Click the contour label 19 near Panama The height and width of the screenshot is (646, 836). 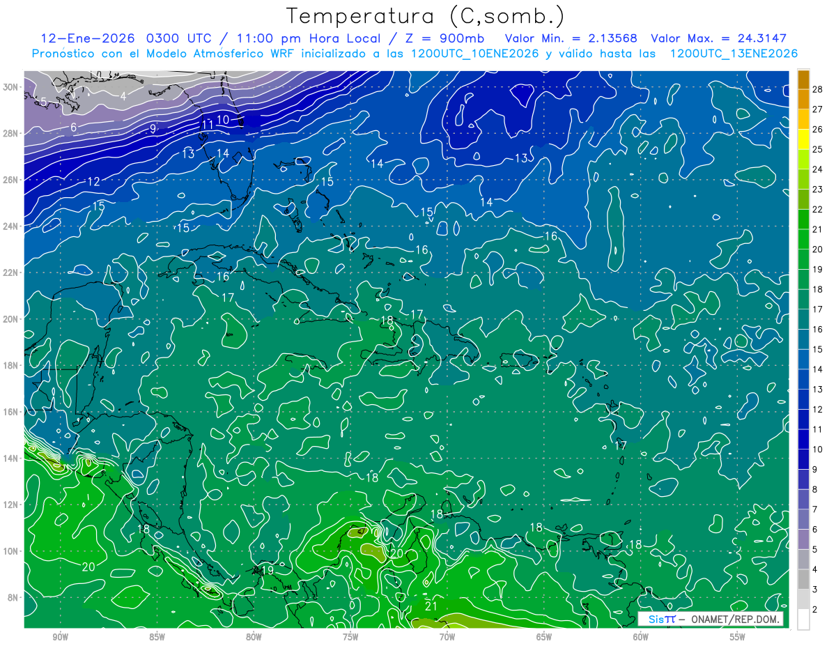(x=267, y=570)
